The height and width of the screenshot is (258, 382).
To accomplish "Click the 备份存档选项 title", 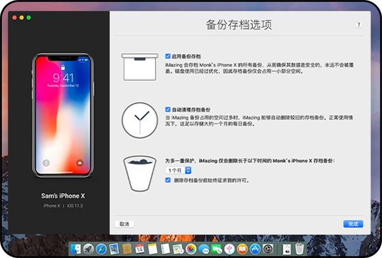I will tap(239, 25).
